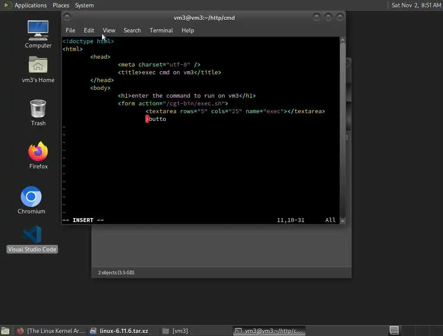Open the Trash desktop icon

point(38,113)
